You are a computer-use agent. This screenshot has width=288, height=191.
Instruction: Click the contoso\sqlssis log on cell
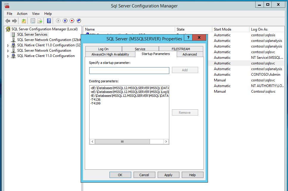pos(263,35)
